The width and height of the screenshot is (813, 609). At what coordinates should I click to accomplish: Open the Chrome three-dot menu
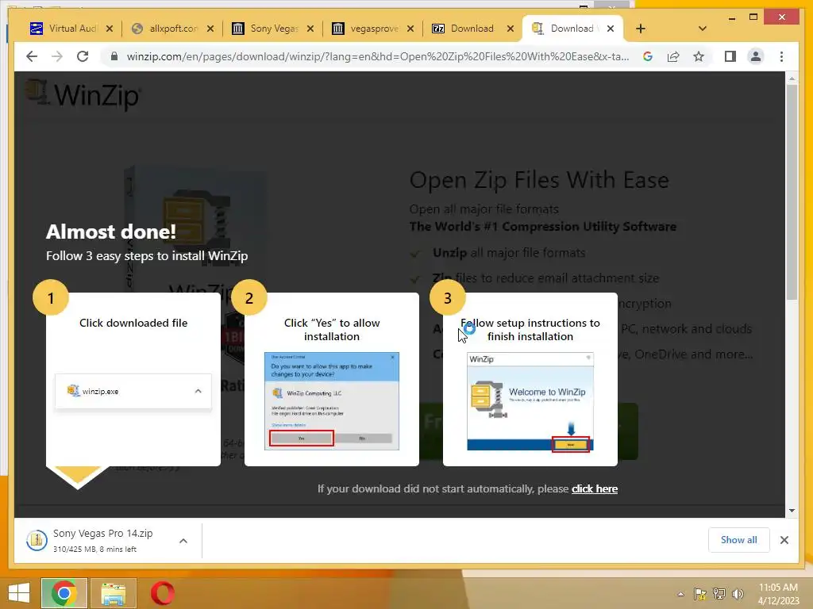[781, 56]
